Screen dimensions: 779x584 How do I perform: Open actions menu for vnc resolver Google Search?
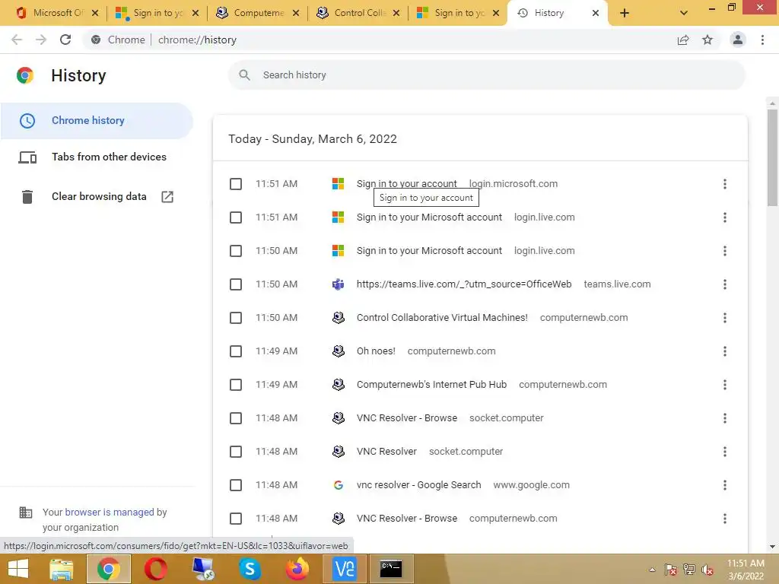pyautogui.click(x=725, y=485)
